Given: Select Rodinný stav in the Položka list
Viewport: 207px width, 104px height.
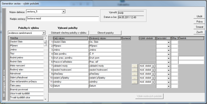Looking at the screenshot, I should (27, 70).
